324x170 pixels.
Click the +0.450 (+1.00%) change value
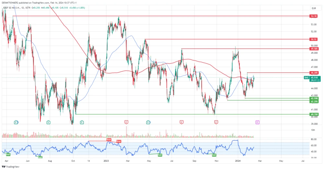click(x=77, y=8)
